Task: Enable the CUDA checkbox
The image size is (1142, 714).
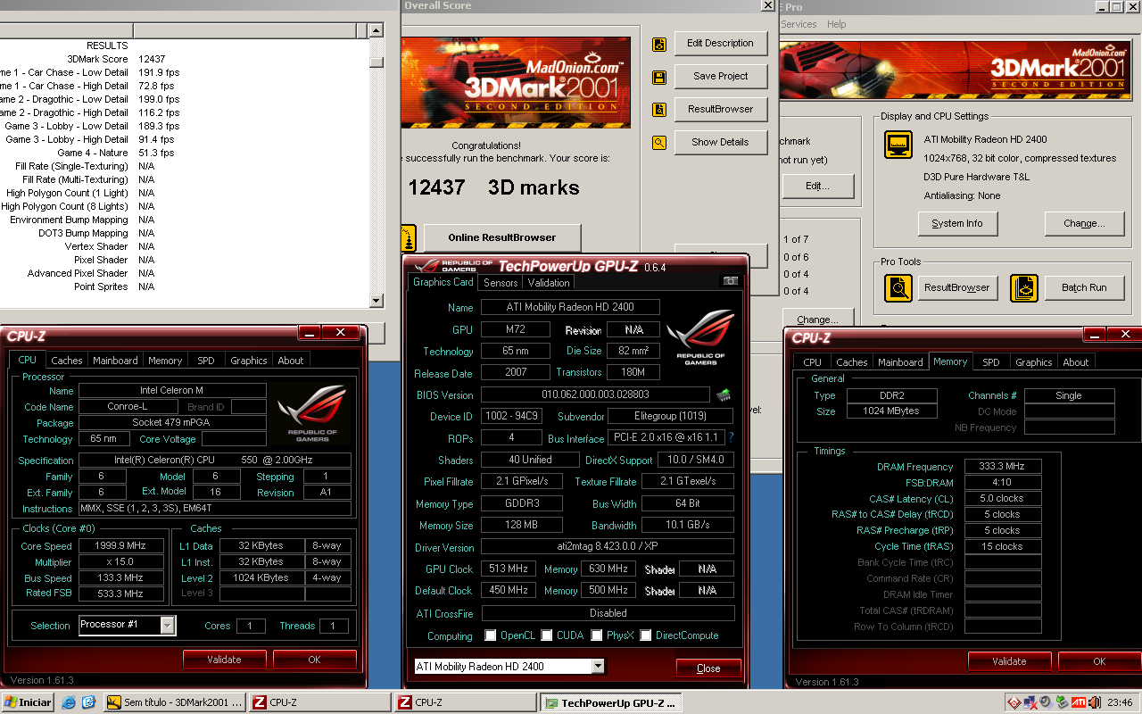Action: click(x=547, y=635)
